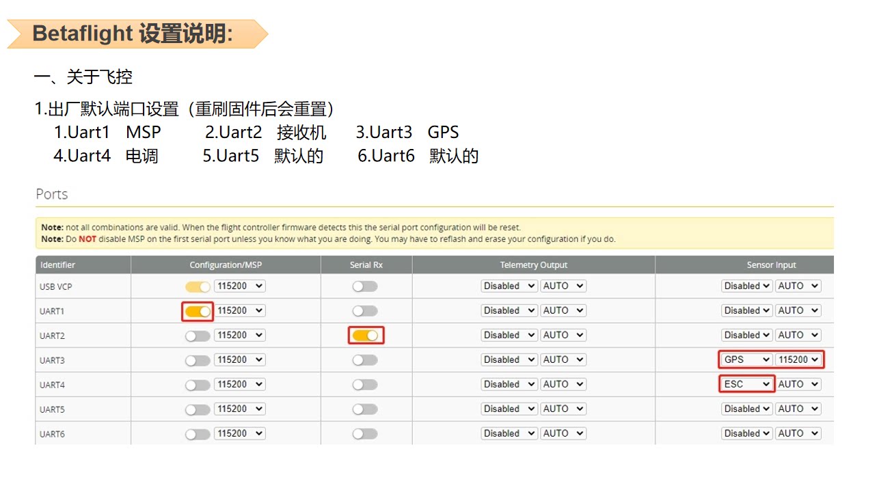The image size is (875, 492).
Task: Click the Configuration/MSP column header
Action: coord(226,265)
